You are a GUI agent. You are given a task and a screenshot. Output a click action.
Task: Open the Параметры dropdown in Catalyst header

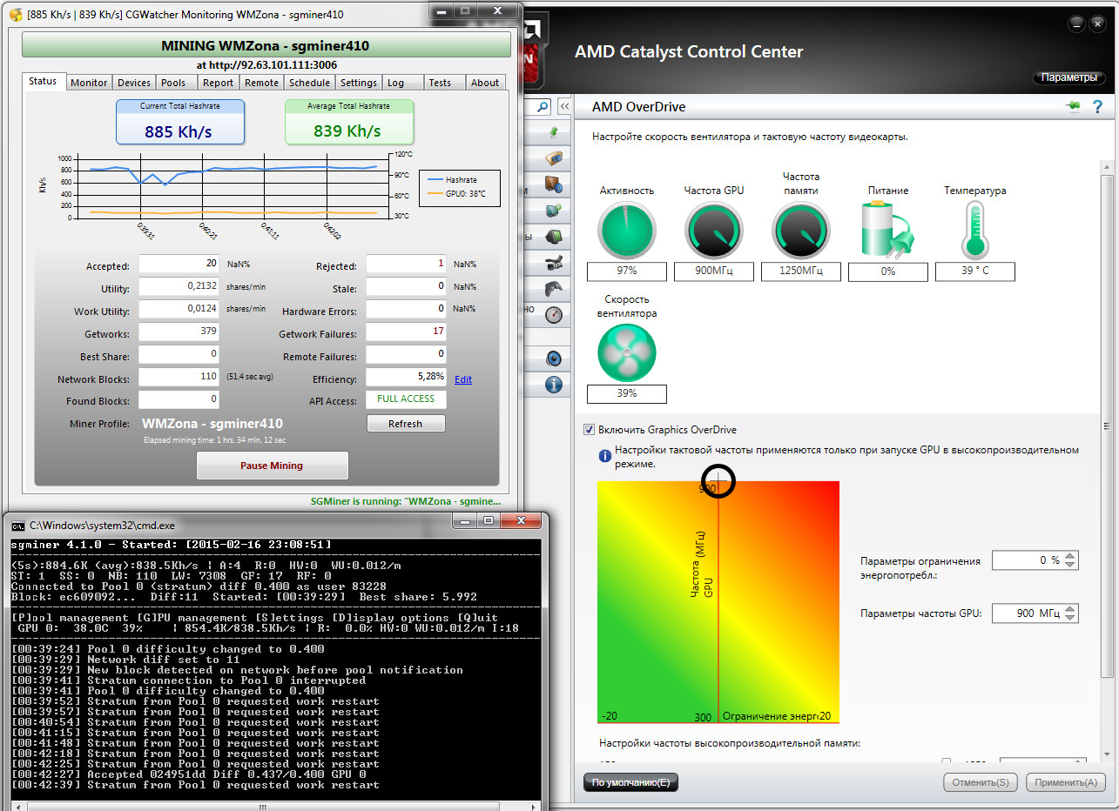coord(1069,77)
